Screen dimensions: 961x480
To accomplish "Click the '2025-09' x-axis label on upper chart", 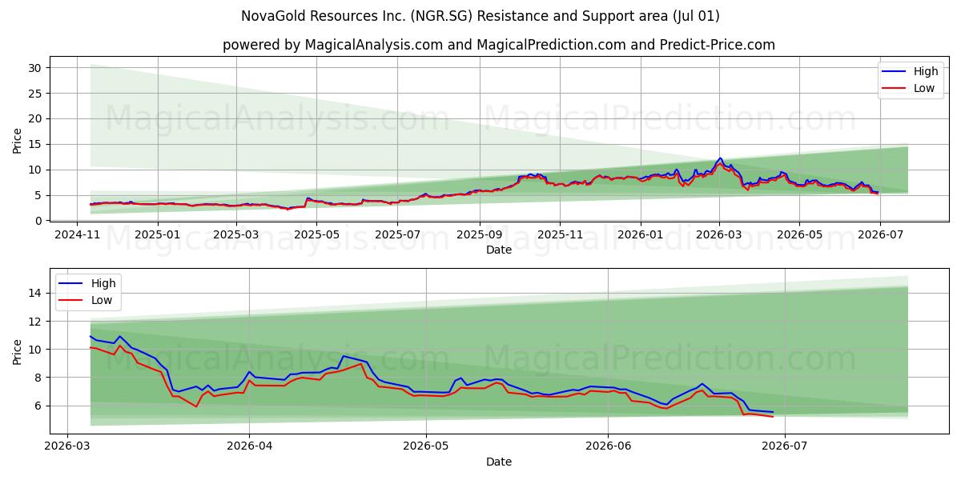I will tap(480, 235).
